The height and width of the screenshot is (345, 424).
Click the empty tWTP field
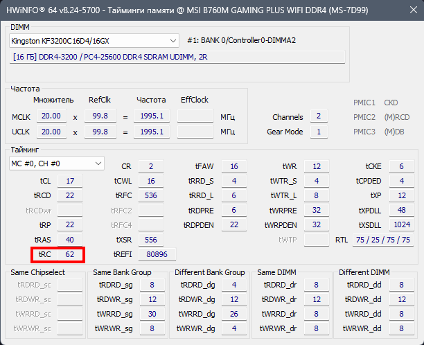[317, 240]
